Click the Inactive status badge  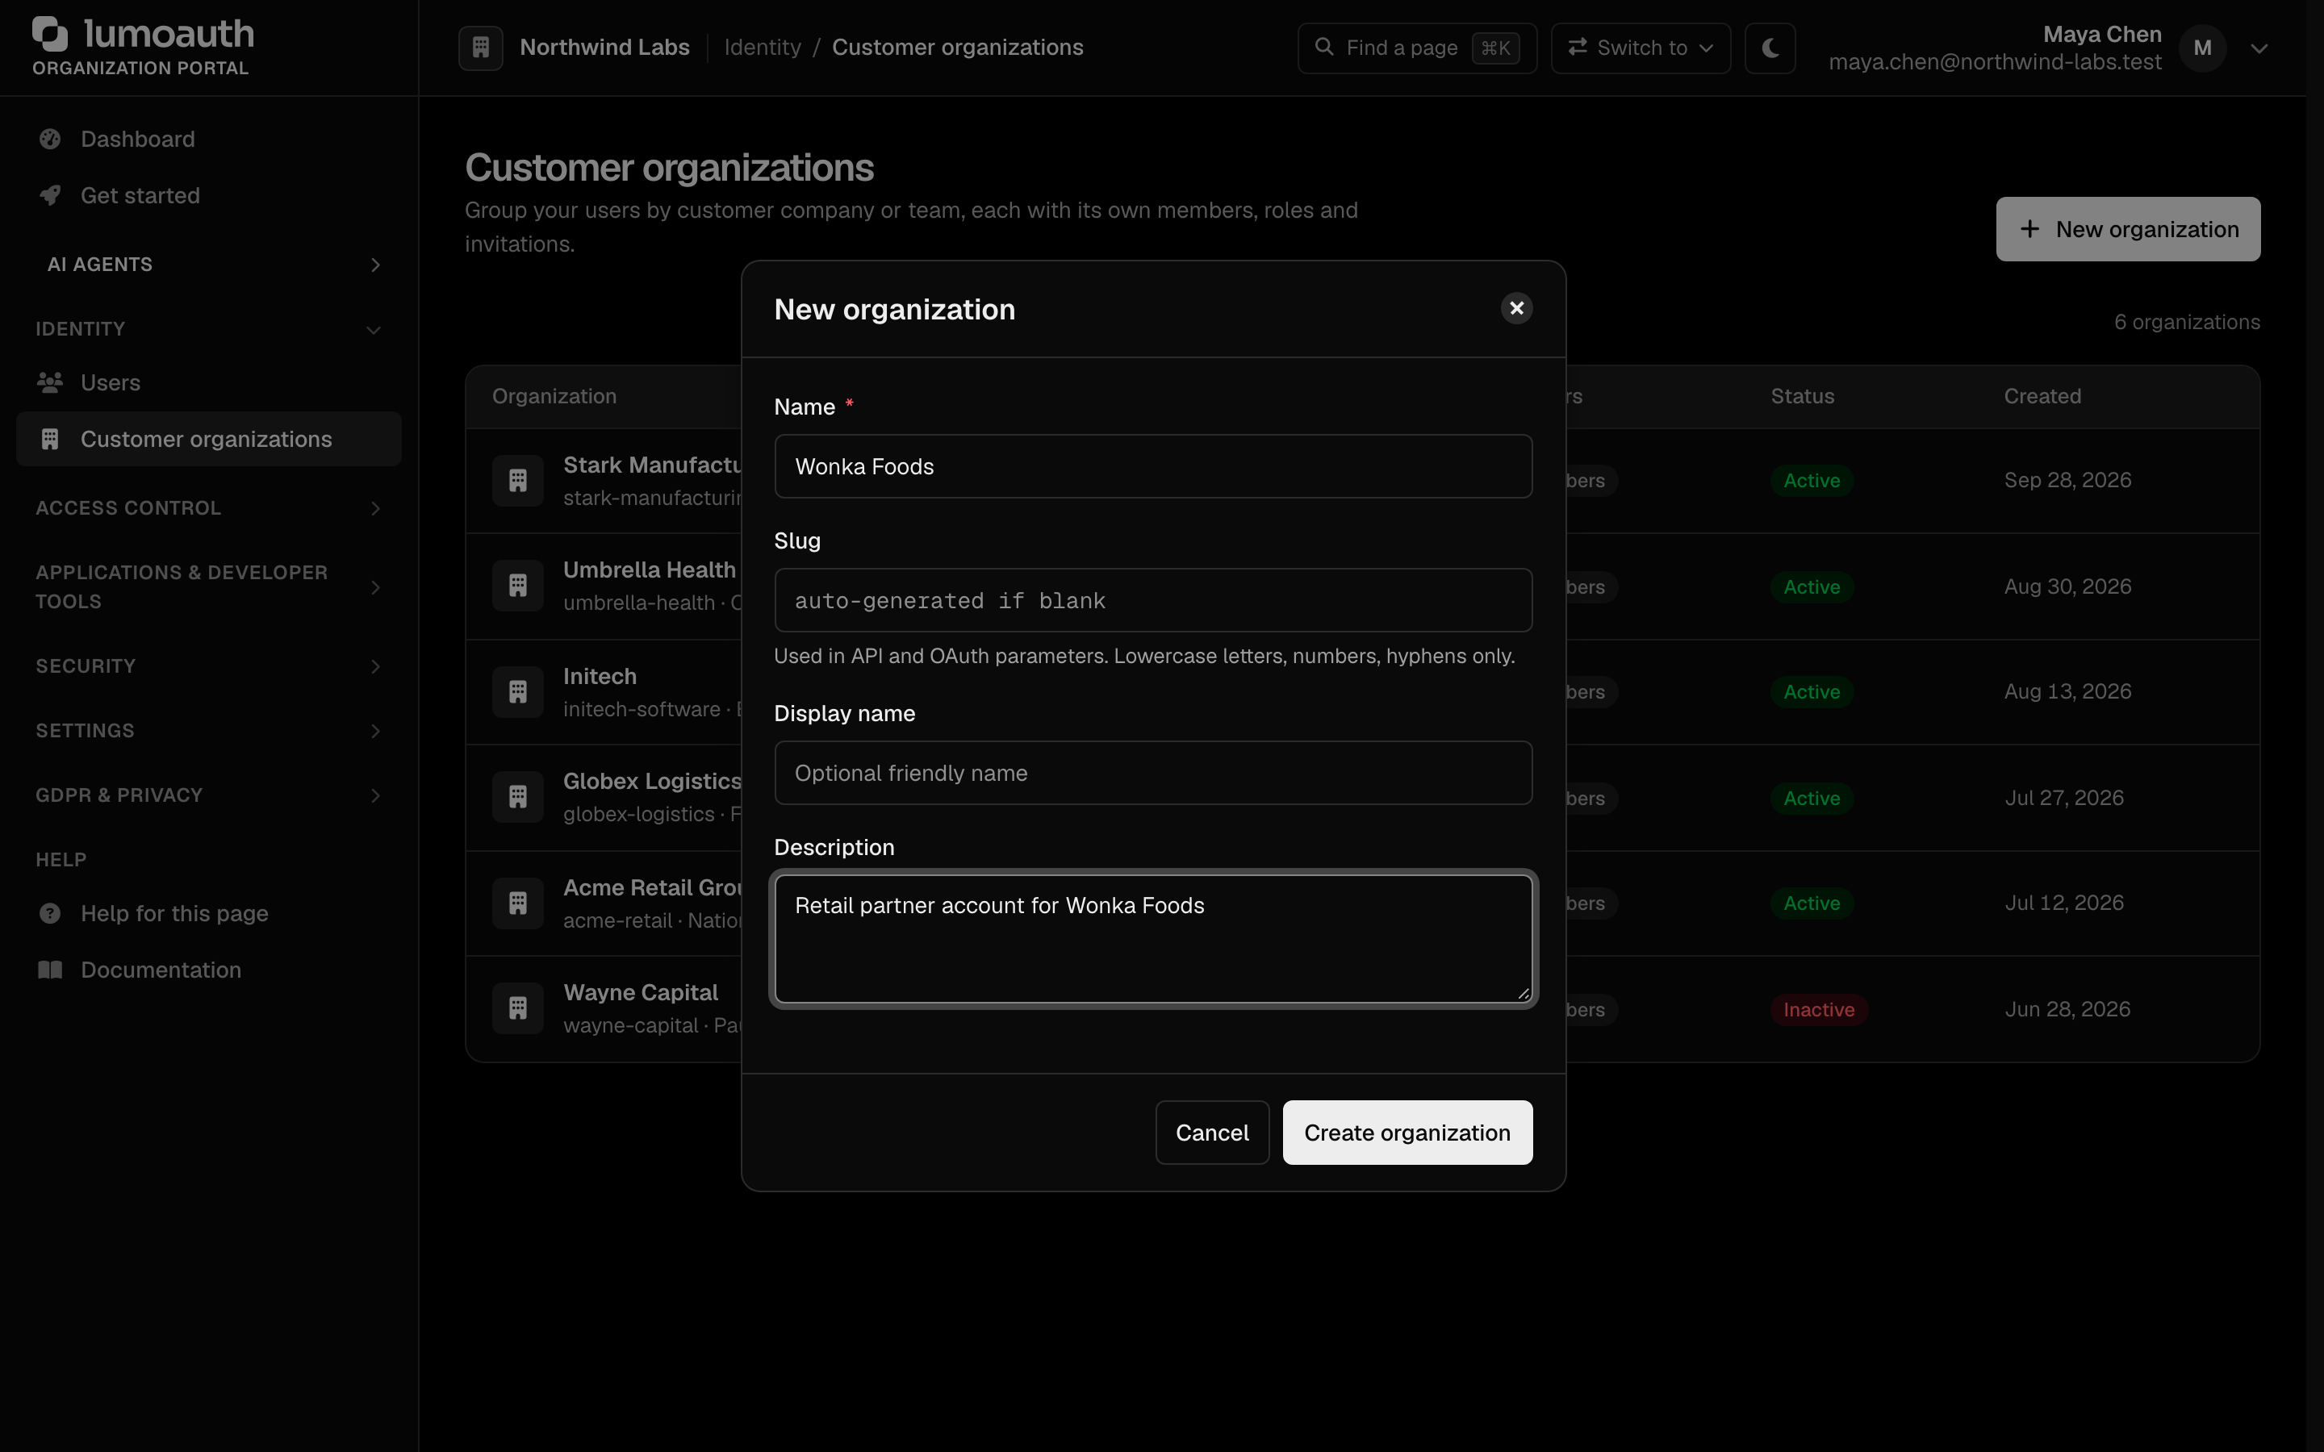(x=1819, y=1009)
